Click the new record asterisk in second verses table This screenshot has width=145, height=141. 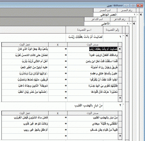point(120,136)
